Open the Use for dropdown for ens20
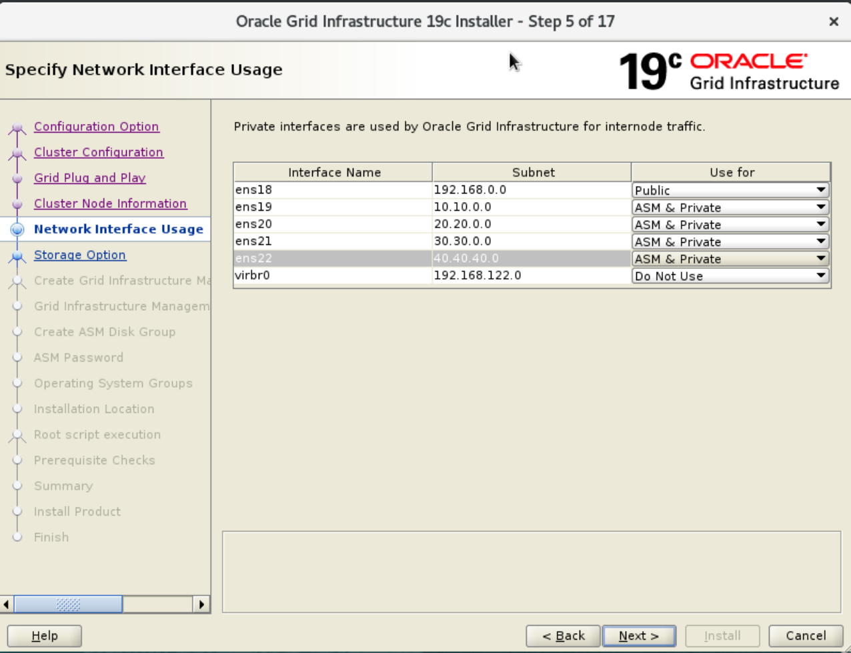 tap(730, 225)
